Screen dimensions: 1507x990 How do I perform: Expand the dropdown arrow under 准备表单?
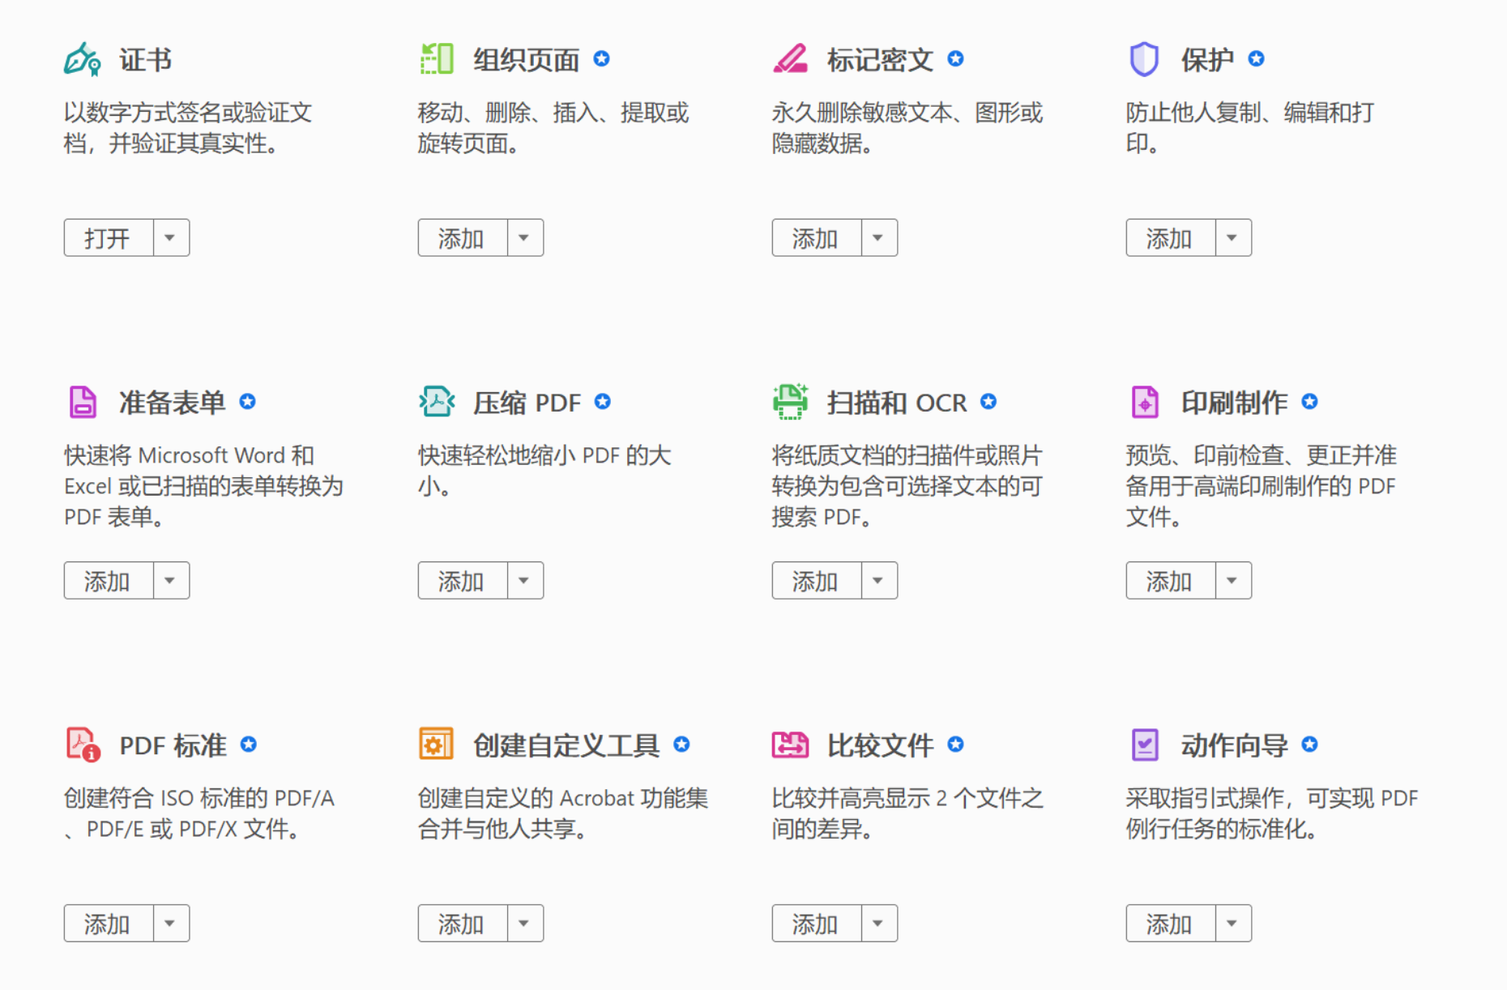[171, 580]
